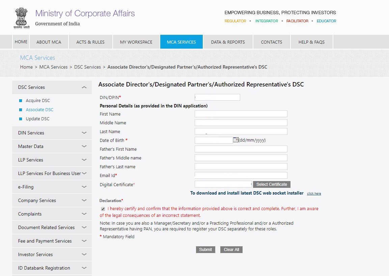389x276 pixels.
Task: Open the MY WORKSPACE menu tab
Action: [x=136, y=42]
